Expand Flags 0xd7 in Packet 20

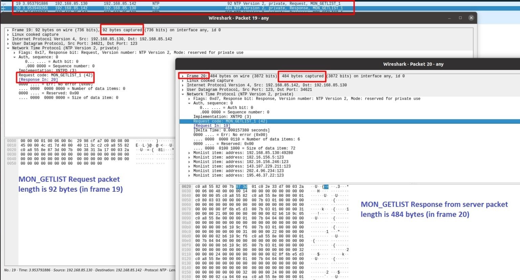click(189, 98)
